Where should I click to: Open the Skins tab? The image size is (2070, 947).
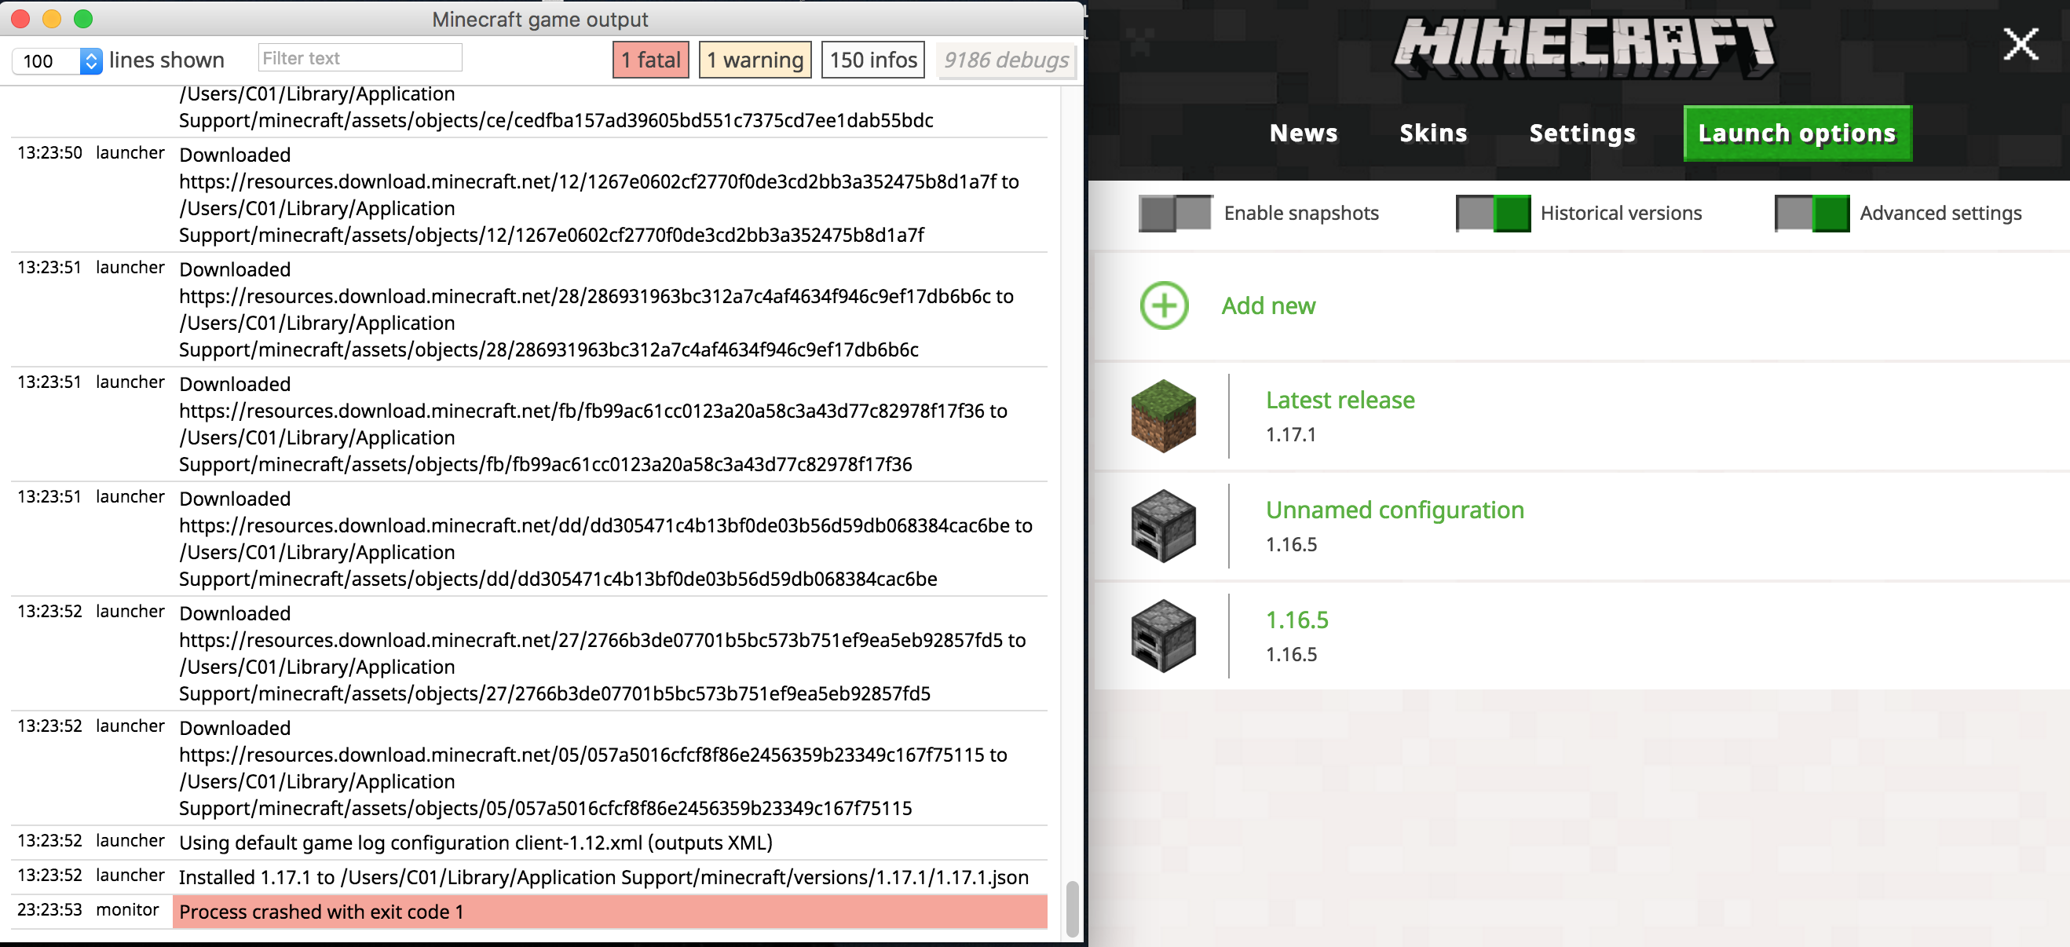coord(1433,133)
